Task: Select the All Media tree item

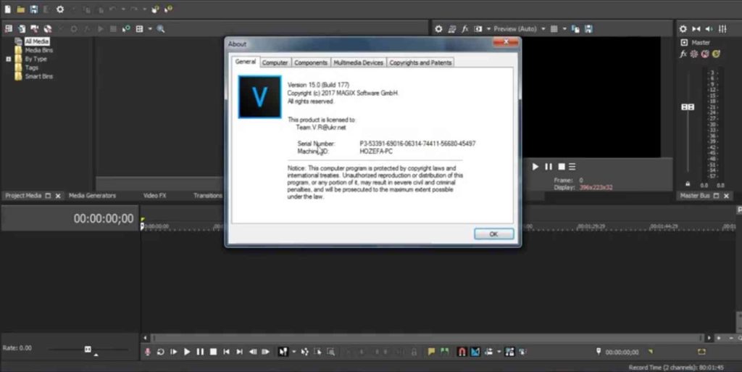Action: click(x=37, y=41)
